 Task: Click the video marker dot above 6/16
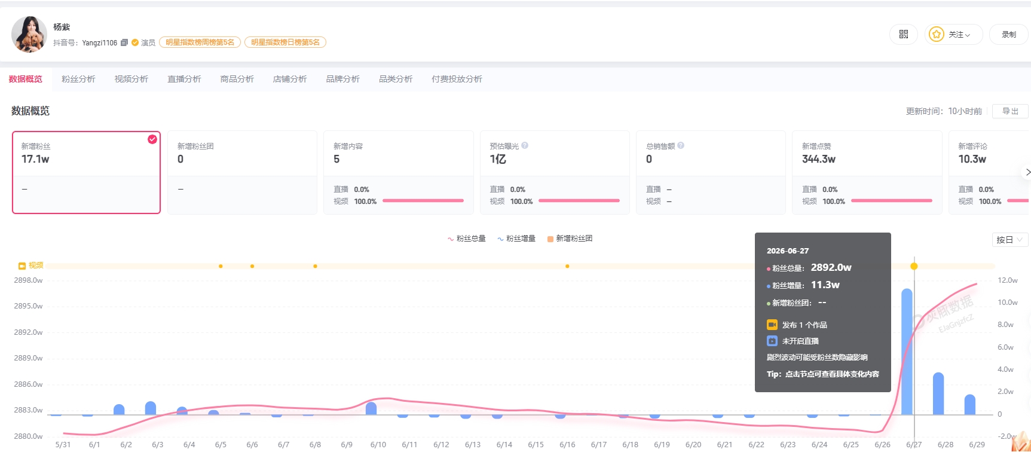coord(567,266)
